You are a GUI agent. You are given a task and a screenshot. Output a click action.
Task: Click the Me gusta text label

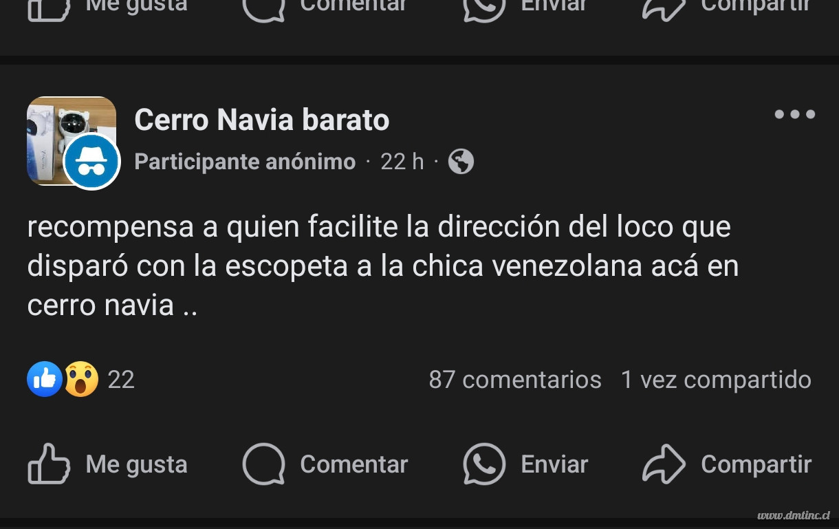click(x=136, y=465)
